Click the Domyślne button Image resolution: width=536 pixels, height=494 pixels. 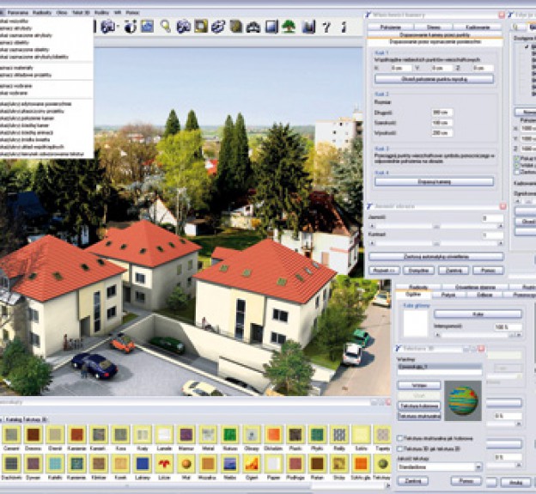419,271
